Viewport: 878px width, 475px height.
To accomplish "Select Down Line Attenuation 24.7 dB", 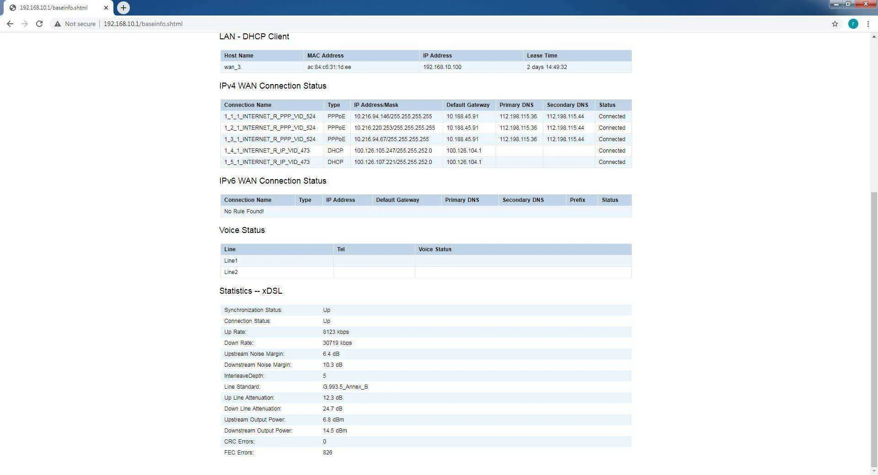I will click(x=332, y=409).
